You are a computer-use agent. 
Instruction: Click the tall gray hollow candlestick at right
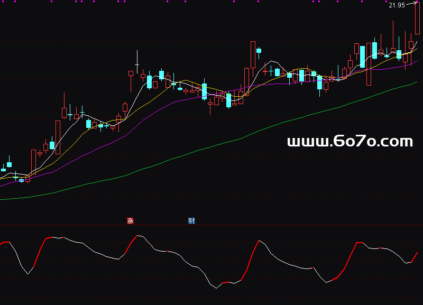pos(369,63)
